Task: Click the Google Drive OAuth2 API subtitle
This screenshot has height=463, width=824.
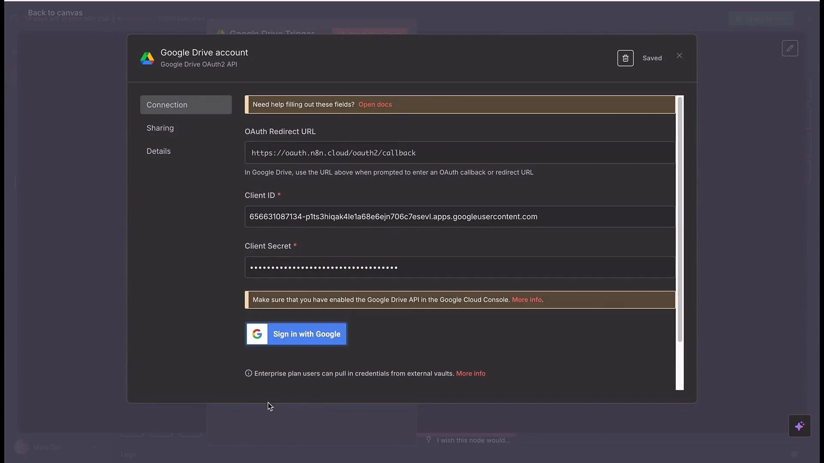Action: coord(199,64)
